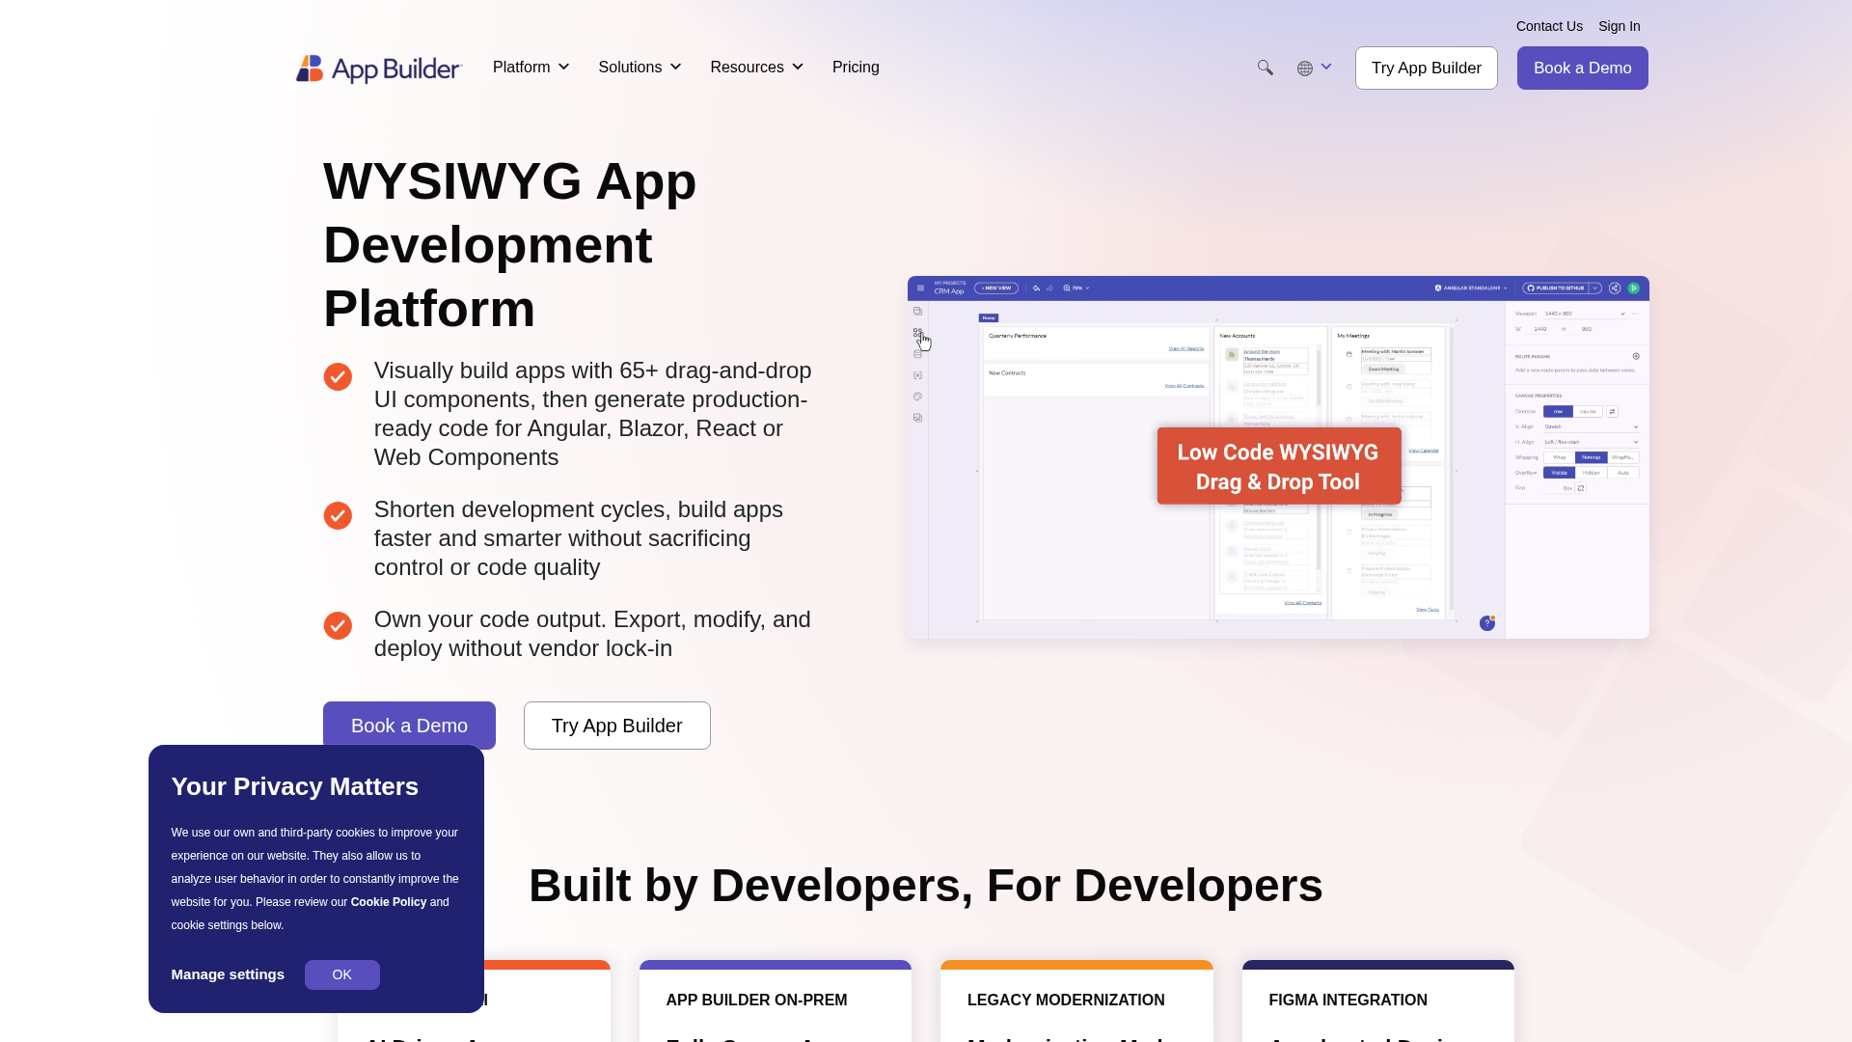Open the Legacy Modernization card
The image size is (1852, 1042).
[x=1076, y=1001]
